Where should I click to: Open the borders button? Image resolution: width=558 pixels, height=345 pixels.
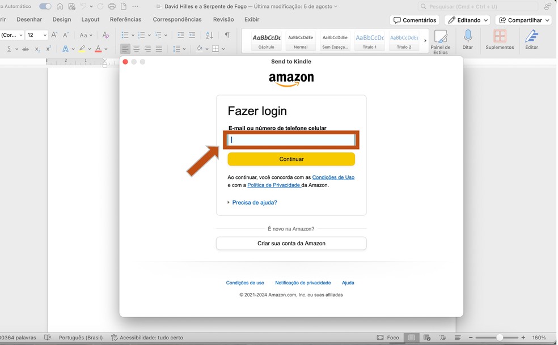tap(215, 49)
